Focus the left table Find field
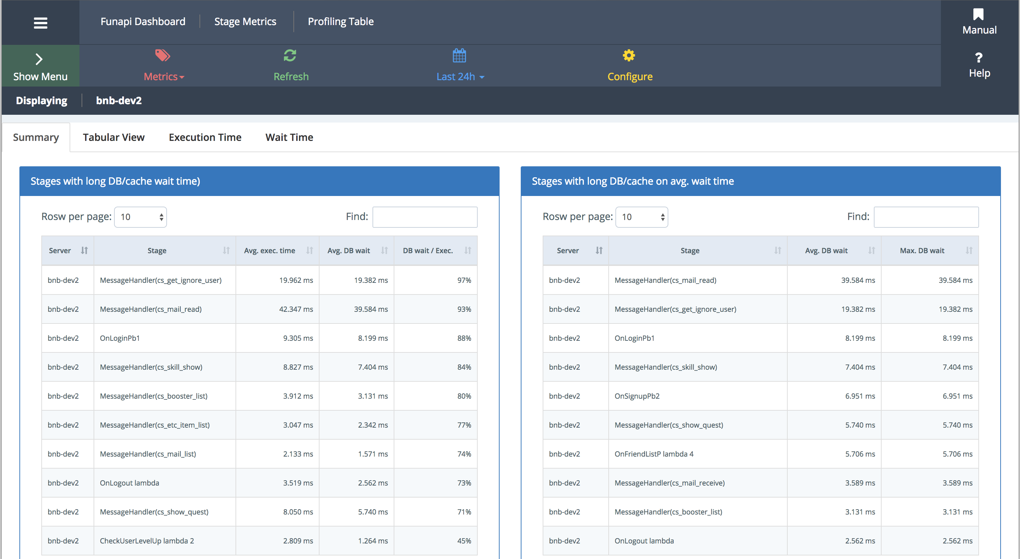 [425, 217]
